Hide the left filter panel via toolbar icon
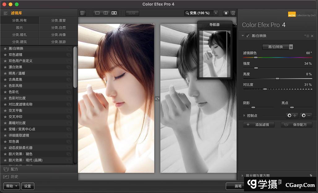This screenshot has height=193, width=318. pyautogui.click(x=82, y=13)
